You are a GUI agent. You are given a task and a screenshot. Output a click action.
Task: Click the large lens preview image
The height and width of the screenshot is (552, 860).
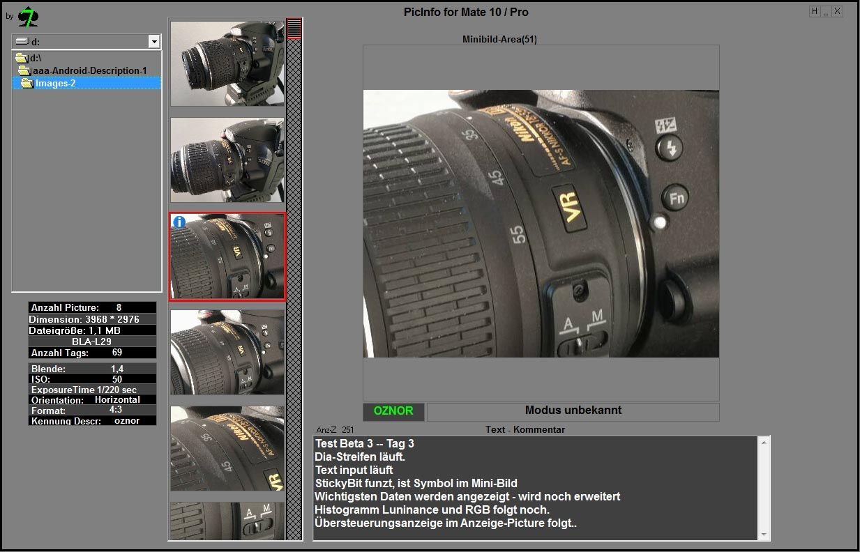pyautogui.click(x=541, y=224)
